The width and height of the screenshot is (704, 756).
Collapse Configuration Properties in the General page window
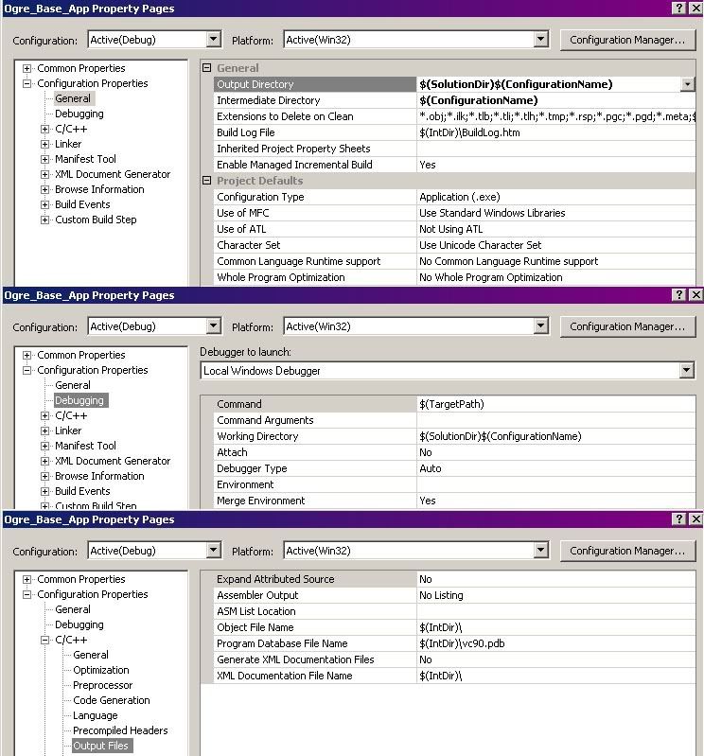coord(27,83)
